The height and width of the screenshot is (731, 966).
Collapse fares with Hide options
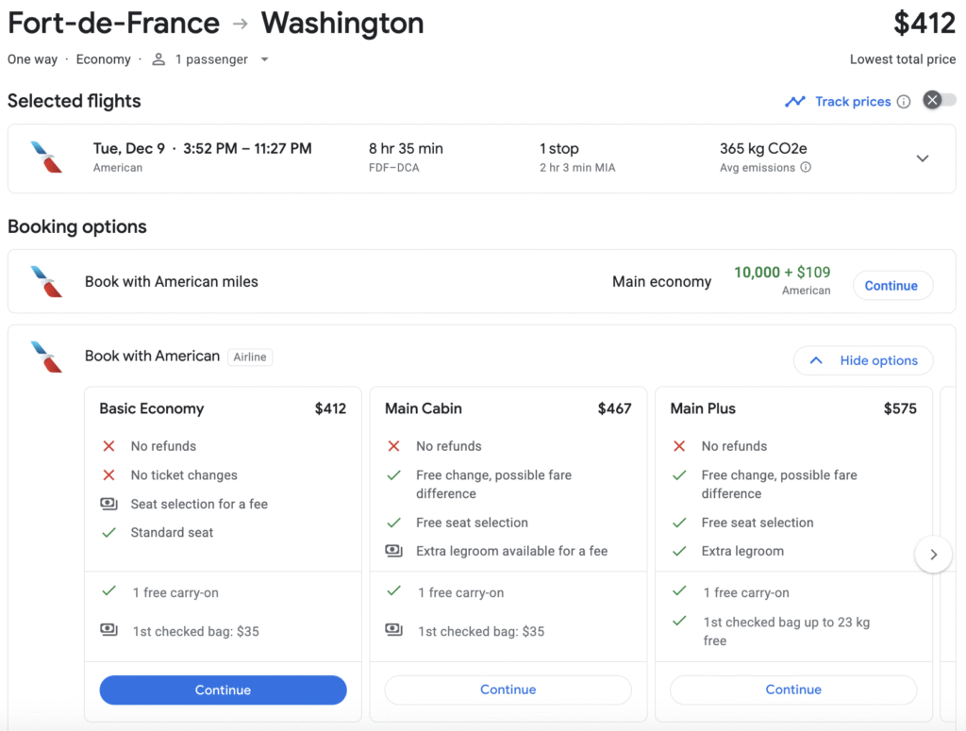click(x=863, y=360)
